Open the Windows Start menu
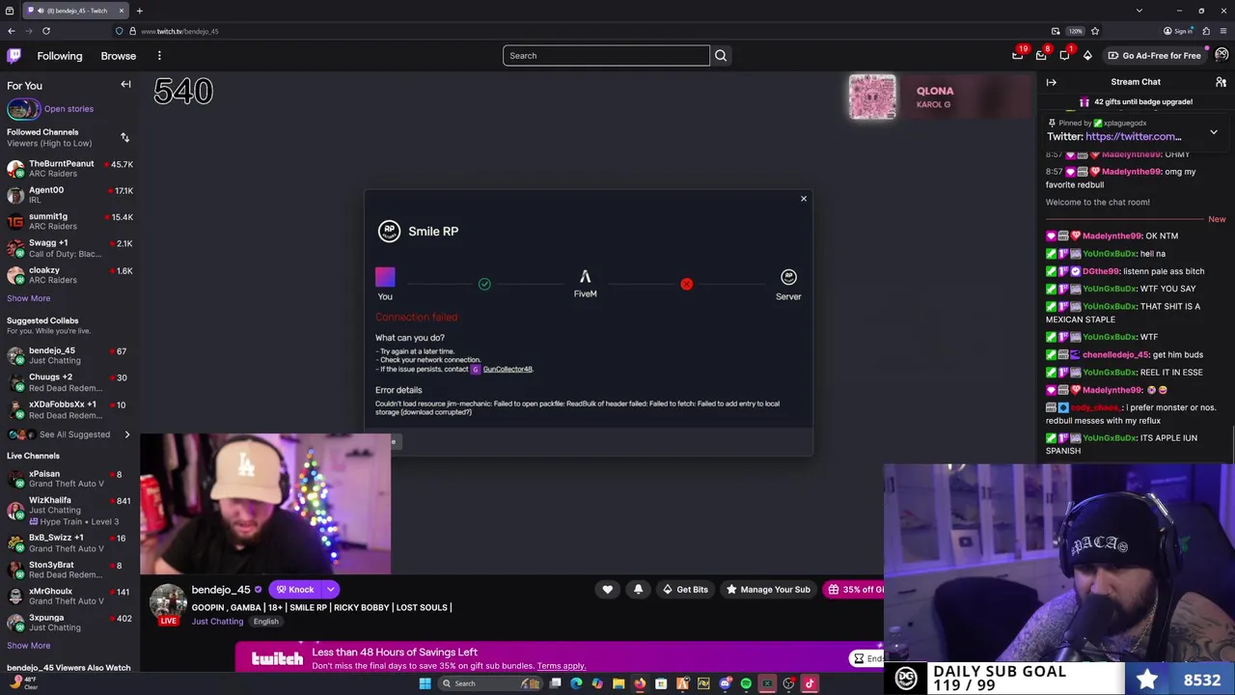1235x695 pixels. point(425,683)
